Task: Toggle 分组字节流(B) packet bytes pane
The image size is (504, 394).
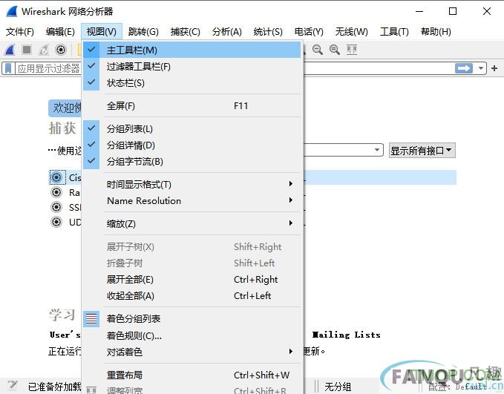Action: (x=192, y=161)
